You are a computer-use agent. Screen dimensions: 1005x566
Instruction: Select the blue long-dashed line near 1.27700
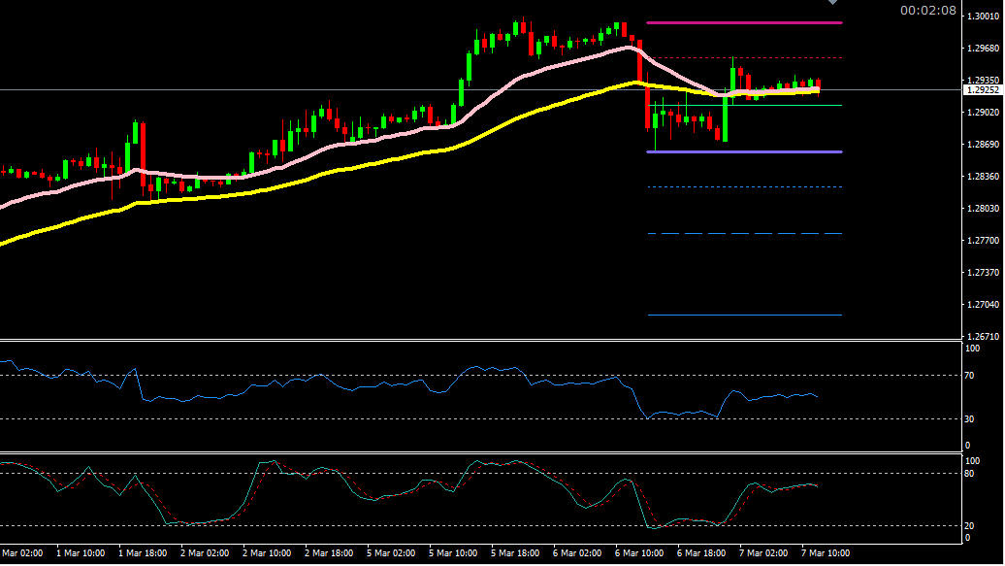click(x=744, y=234)
